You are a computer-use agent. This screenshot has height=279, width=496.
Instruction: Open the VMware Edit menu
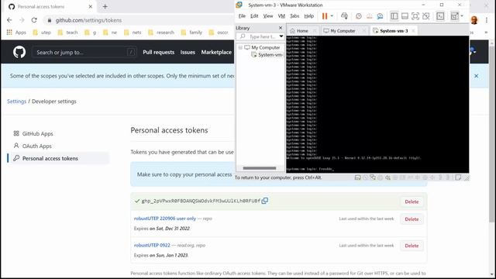tap(254, 15)
